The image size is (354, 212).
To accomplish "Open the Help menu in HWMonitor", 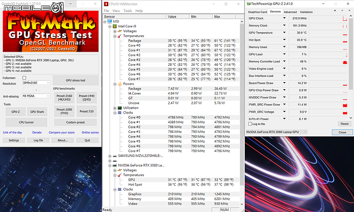I will pos(139,11).
